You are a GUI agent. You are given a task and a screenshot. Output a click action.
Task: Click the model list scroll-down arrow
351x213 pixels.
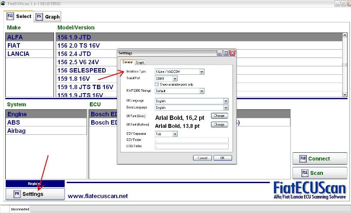[x=345, y=94]
